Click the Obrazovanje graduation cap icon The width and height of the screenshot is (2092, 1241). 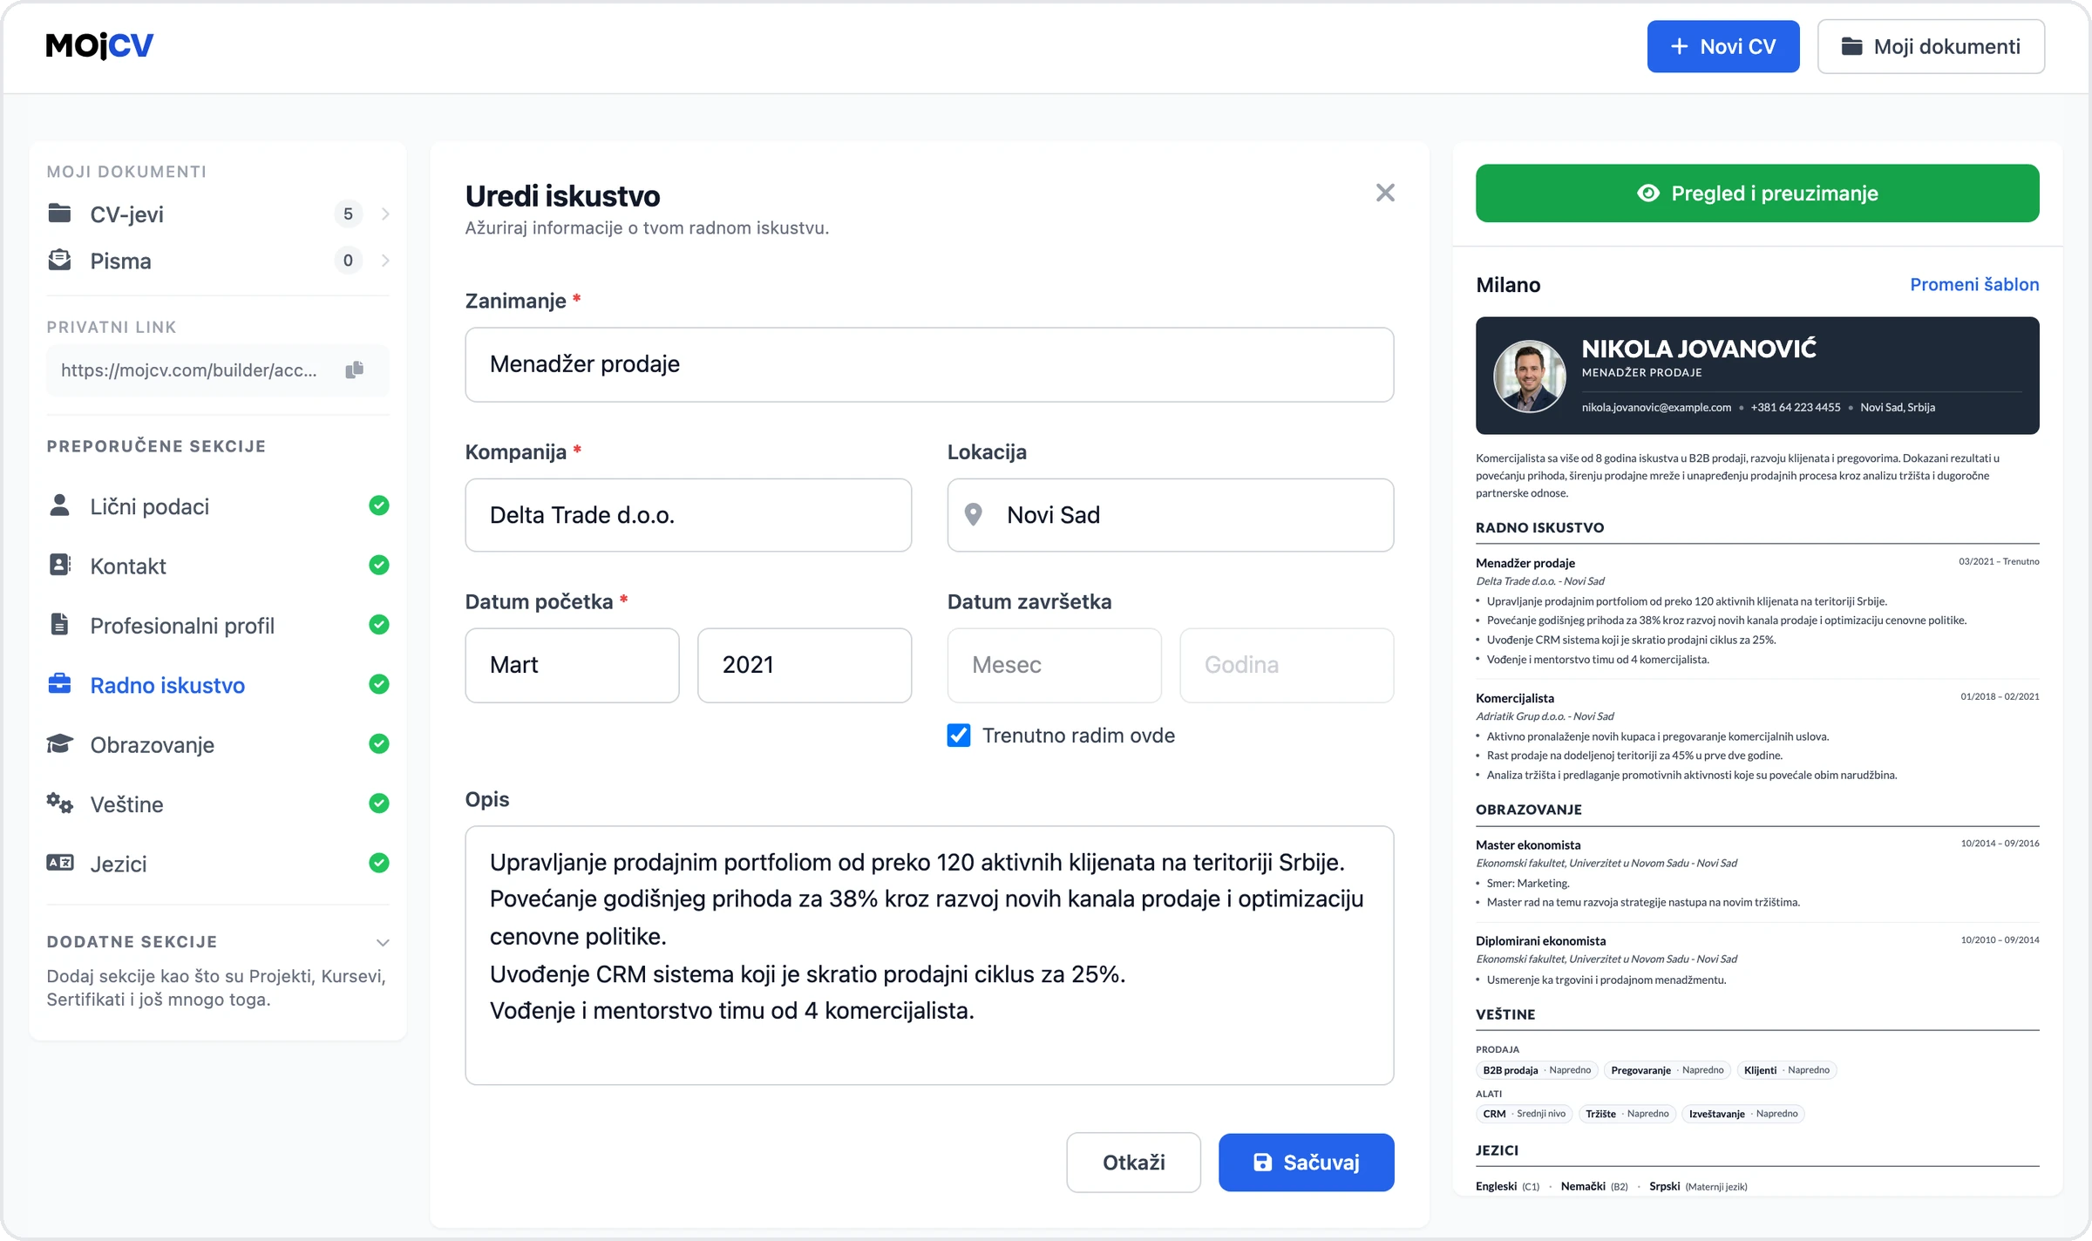point(59,743)
